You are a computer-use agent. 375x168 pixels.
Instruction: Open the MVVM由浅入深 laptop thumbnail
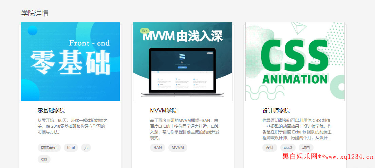coord(183,62)
